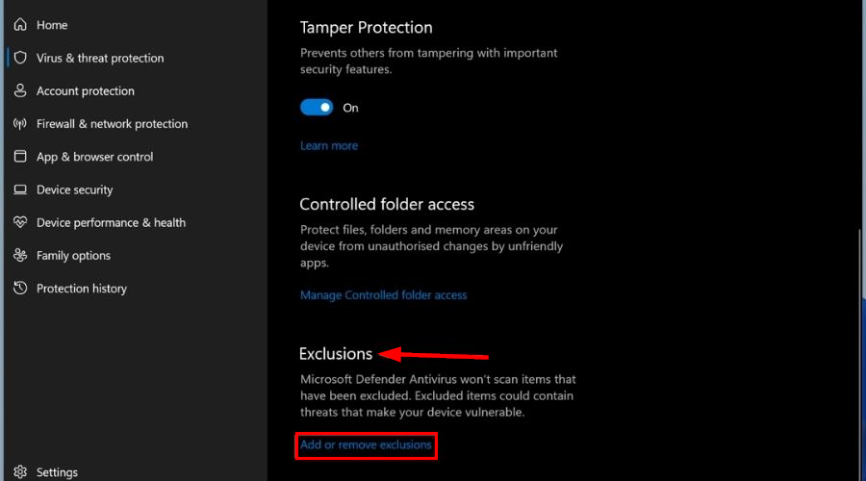Select Account protection menu label
866x481 pixels.
(85, 90)
